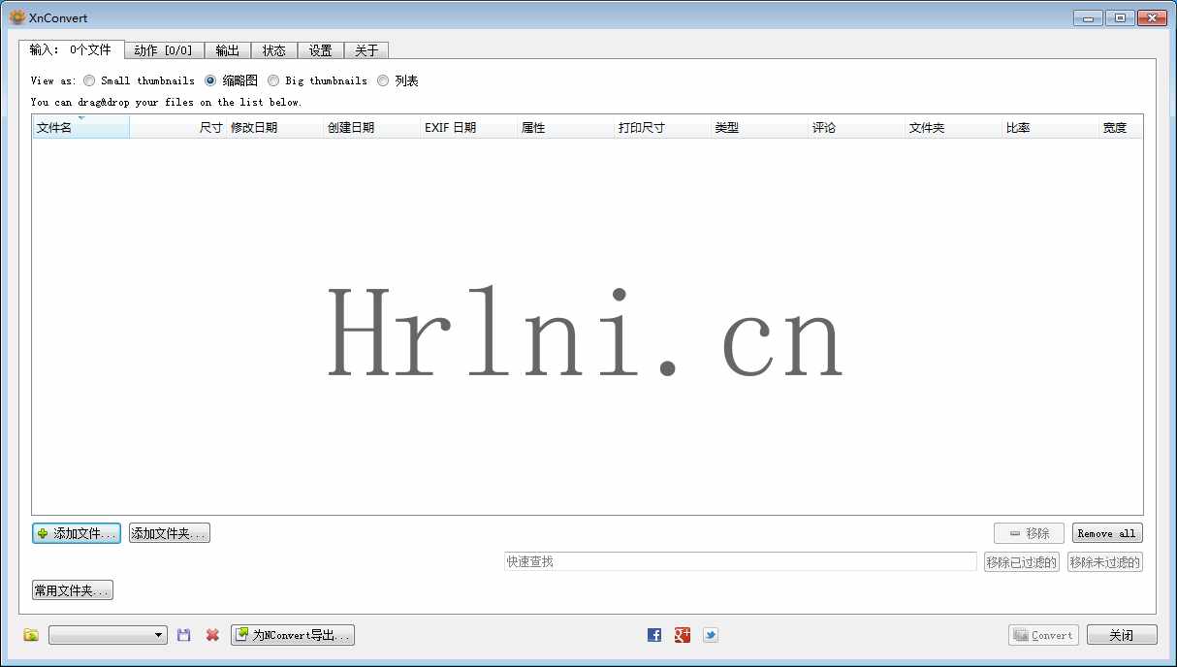Sort by 宽度 column header

(x=1121, y=127)
